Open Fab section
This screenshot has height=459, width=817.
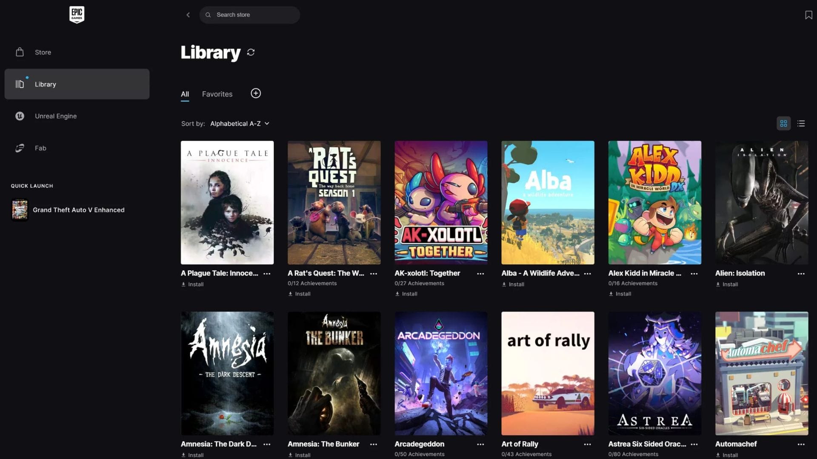tap(77, 148)
